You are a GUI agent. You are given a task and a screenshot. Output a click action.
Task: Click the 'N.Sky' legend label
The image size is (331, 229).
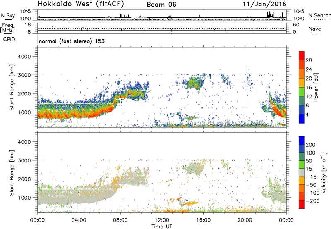(8, 15)
